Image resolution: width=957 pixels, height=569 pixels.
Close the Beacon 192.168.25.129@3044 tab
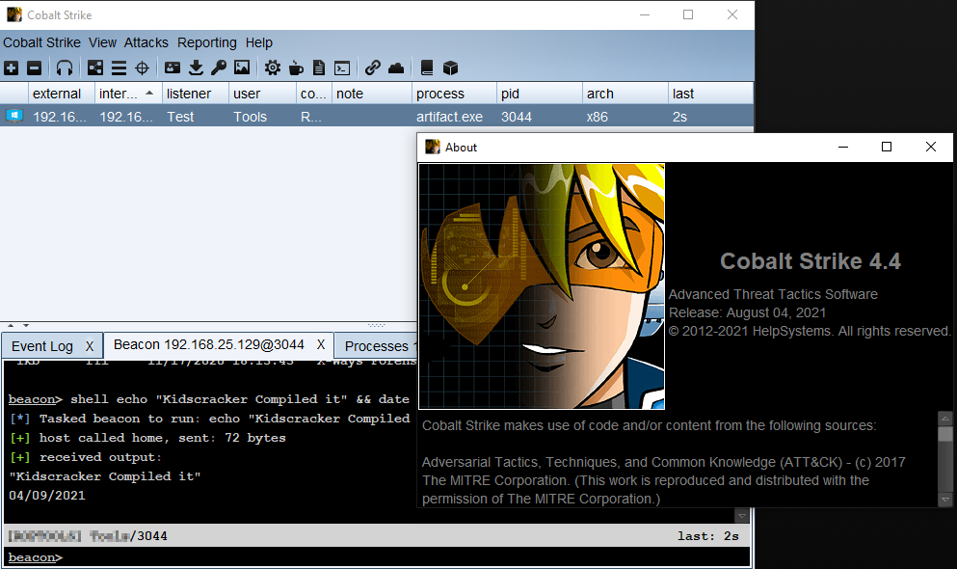[321, 345]
